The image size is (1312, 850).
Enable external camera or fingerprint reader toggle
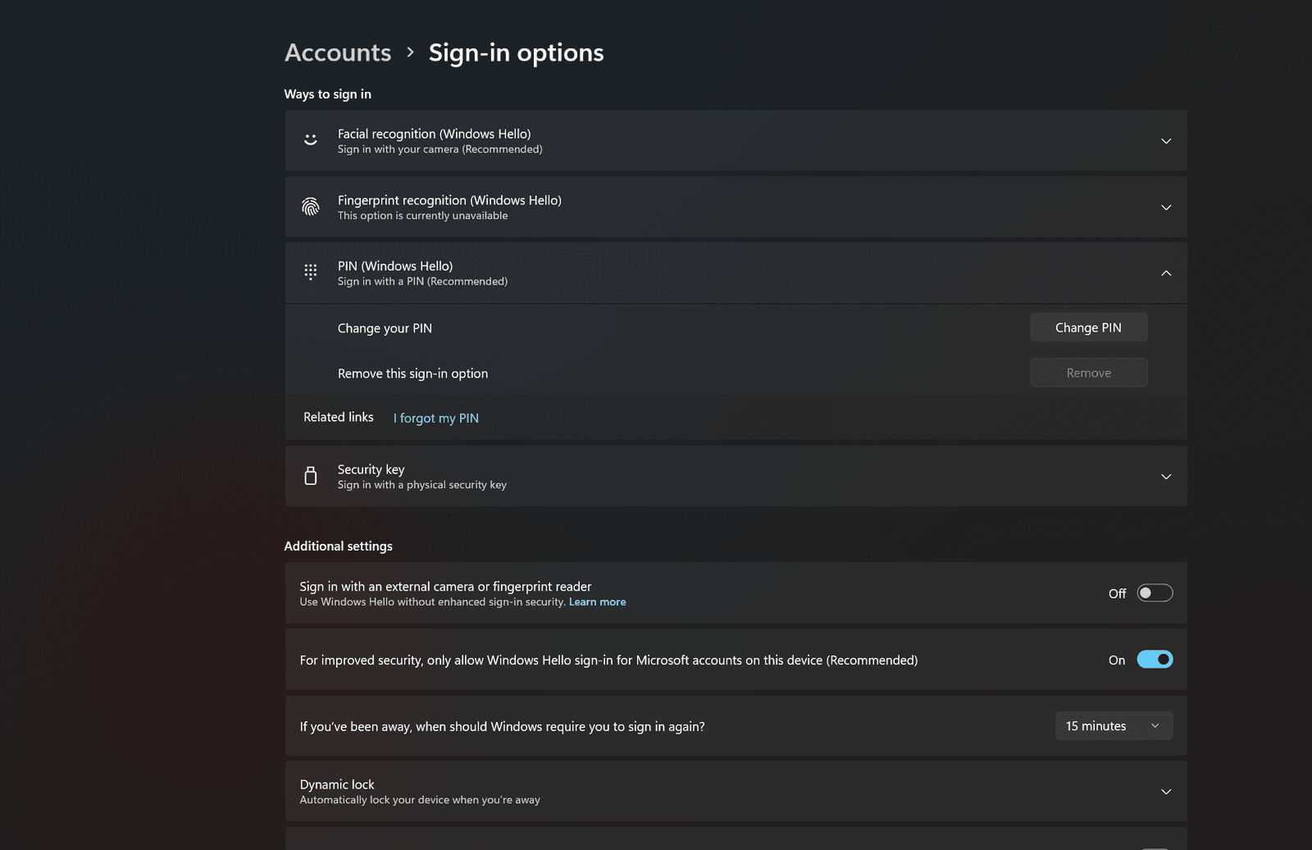point(1155,593)
